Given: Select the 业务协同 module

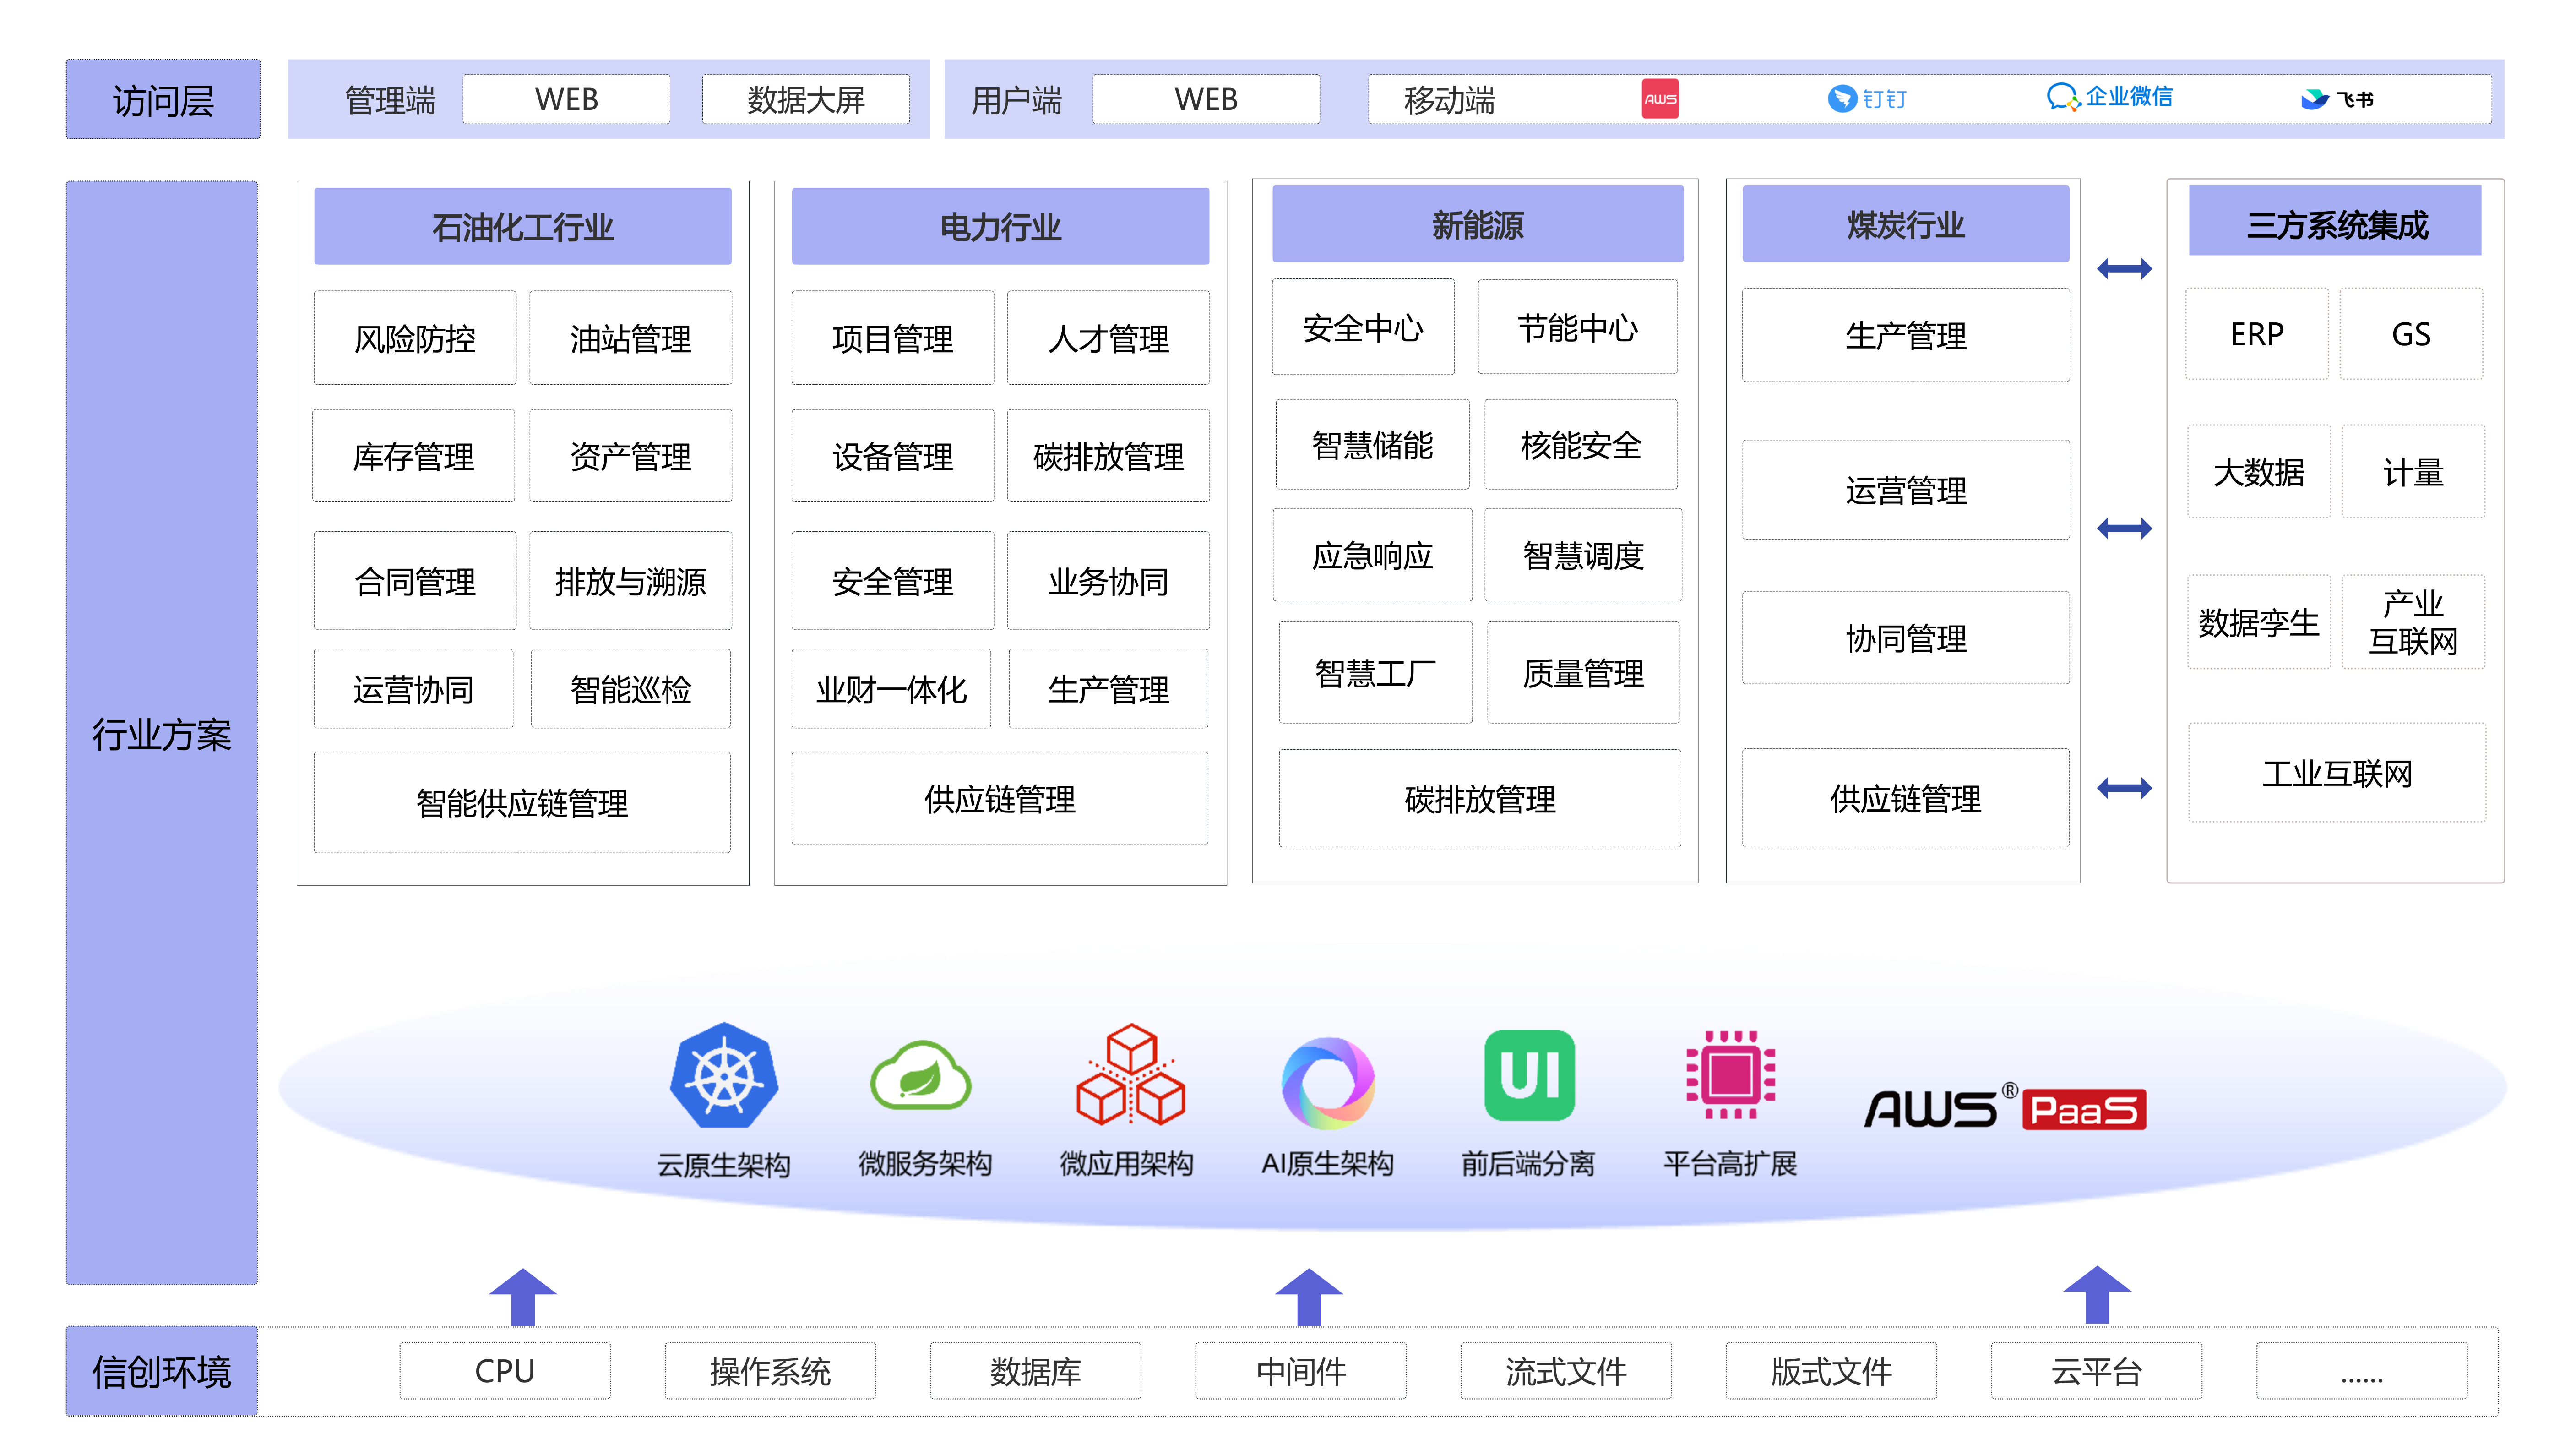Looking at the screenshot, I should (x=1108, y=581).
